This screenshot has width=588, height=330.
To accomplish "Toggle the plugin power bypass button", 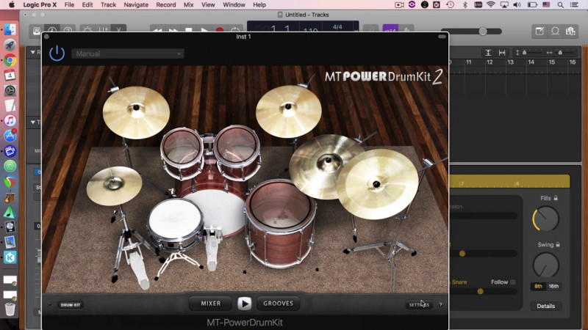I will click(57, 54).
